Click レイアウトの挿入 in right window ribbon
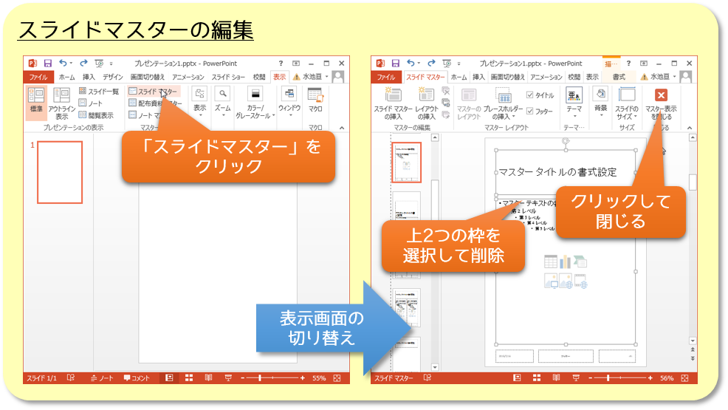The width and height of the screenshot is (728, 410). click(x=426, y=103)
